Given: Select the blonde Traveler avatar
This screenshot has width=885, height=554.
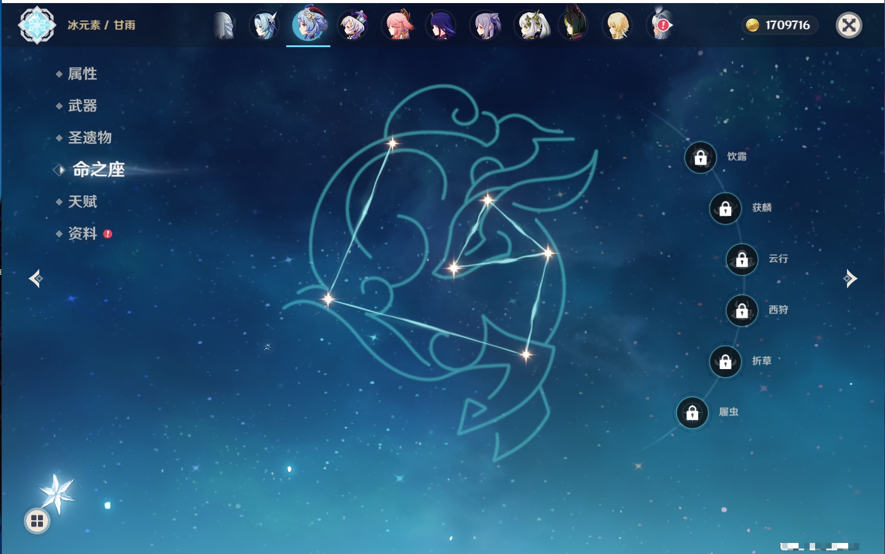Looking at the screenshot, I should click(618, 26).
